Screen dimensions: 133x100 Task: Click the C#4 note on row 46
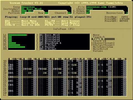pyautogui.click(x=11, y=65)
